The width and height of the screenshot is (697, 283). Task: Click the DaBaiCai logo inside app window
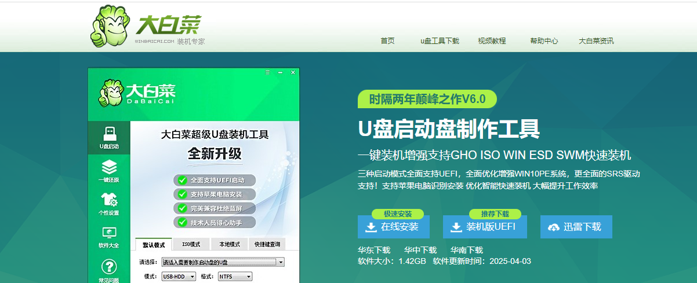pos(137,94)
